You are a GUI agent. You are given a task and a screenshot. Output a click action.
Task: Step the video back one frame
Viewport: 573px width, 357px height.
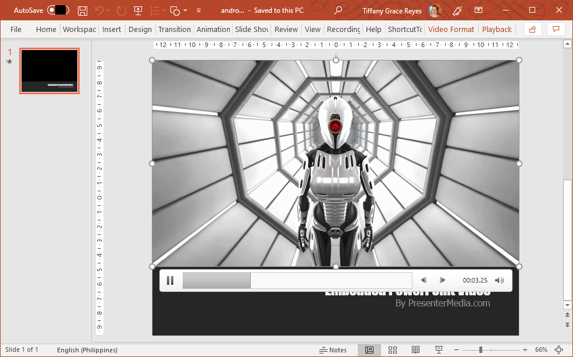pyautogui.click(x=423, y=281)
